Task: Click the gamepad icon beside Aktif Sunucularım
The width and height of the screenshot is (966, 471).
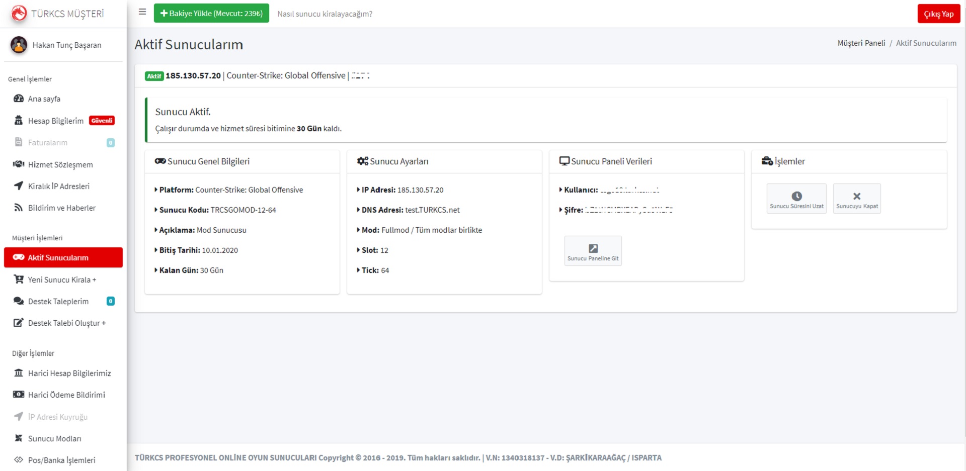Action: click(x=19, y=257)
